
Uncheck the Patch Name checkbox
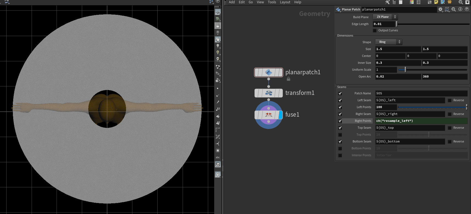(x=340, y=94)
